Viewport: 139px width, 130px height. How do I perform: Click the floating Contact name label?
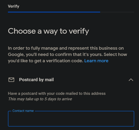pyautogui.click(x=23, y=111)
